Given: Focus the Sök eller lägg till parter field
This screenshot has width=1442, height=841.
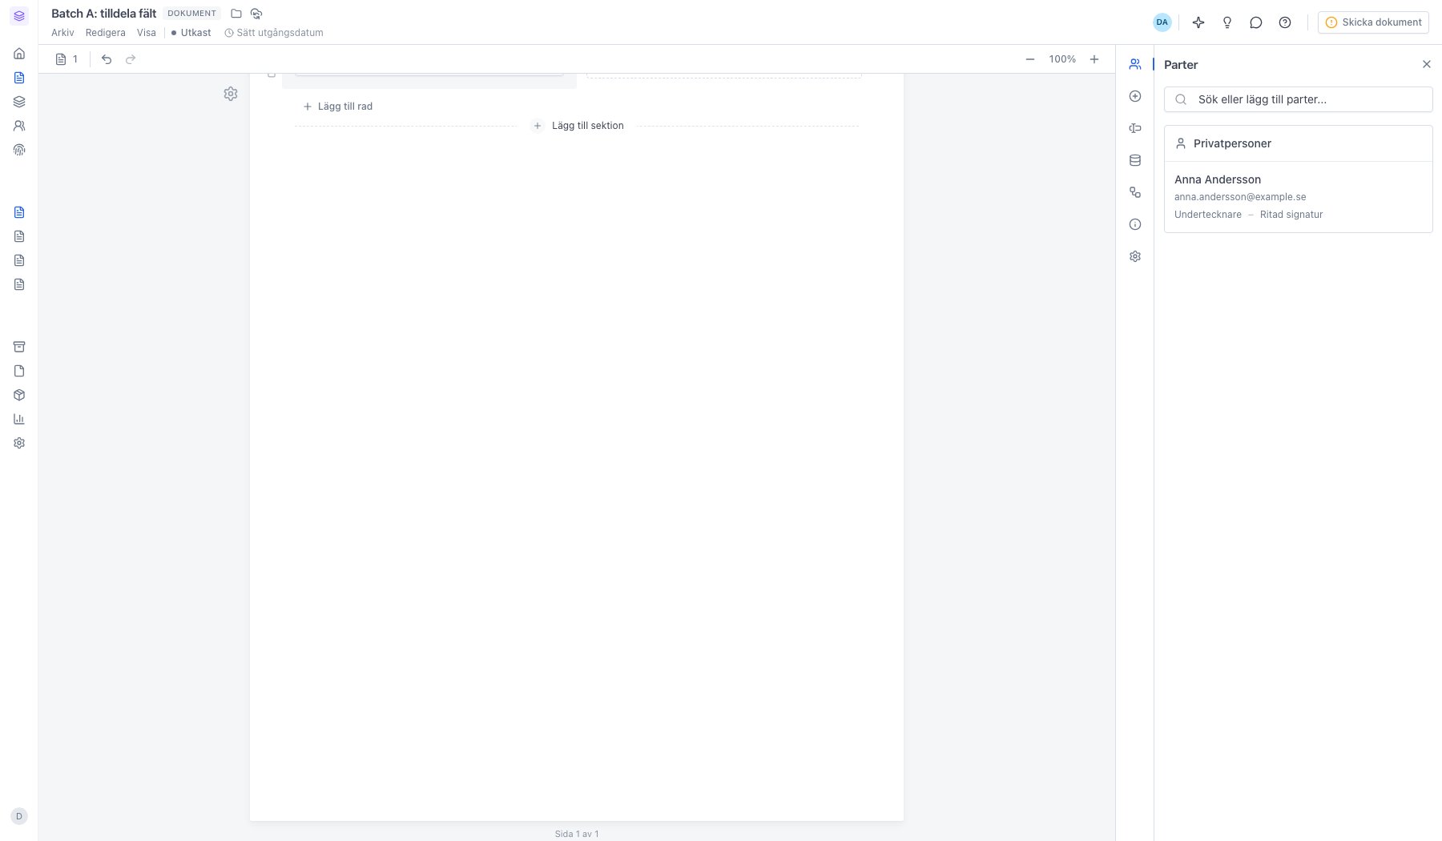Looking at the screenshot, I should click(x=1298, y=99).
